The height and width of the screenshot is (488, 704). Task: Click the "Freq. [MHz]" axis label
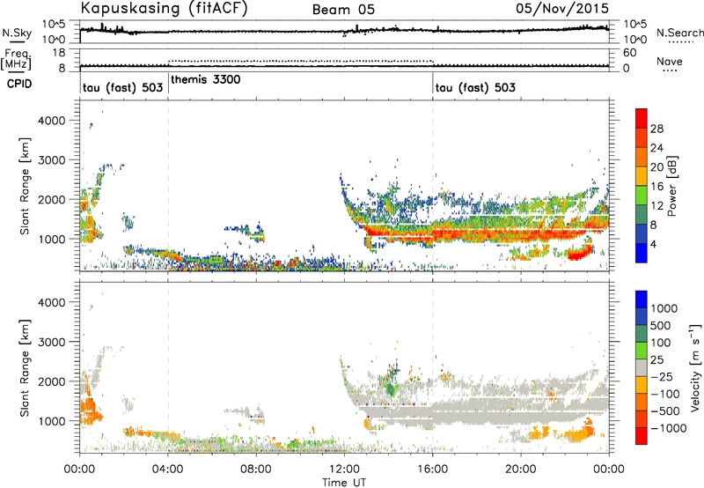[x=16, y=60]
